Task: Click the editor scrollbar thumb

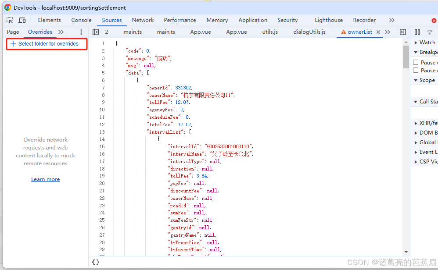Action: point(406,57)
